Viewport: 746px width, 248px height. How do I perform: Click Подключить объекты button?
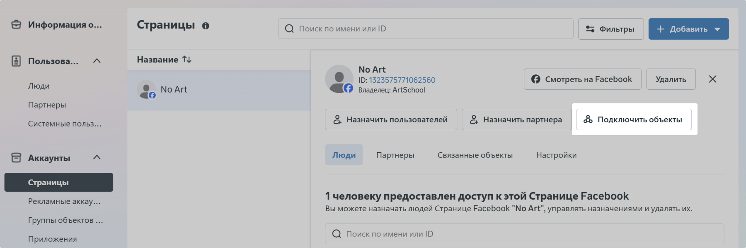(x=634, y=119)
